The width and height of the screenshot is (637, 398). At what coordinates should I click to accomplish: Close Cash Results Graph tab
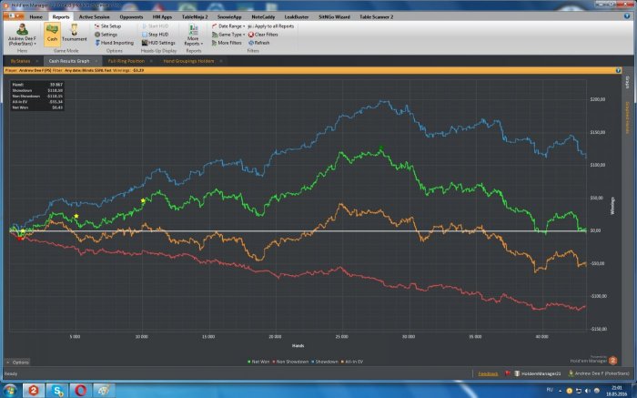pos(96,61)
